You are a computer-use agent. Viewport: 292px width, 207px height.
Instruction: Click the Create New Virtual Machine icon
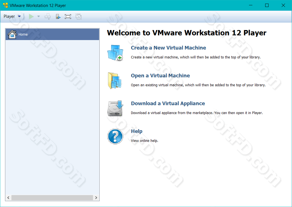[116, 53]
